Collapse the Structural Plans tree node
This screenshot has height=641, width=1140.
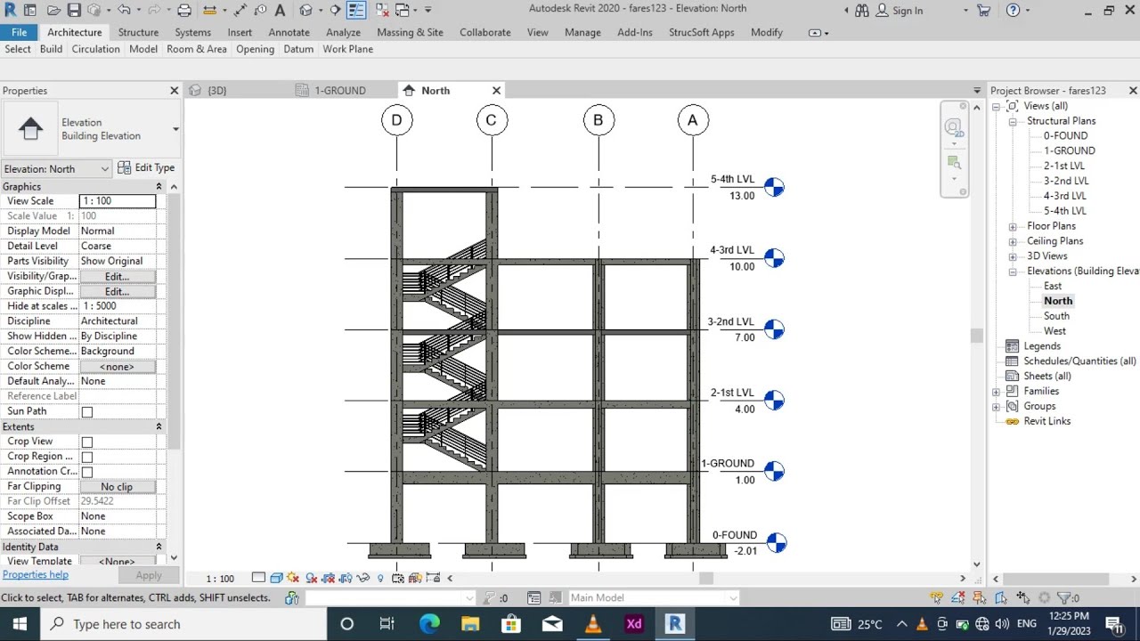click(1013, 121)
